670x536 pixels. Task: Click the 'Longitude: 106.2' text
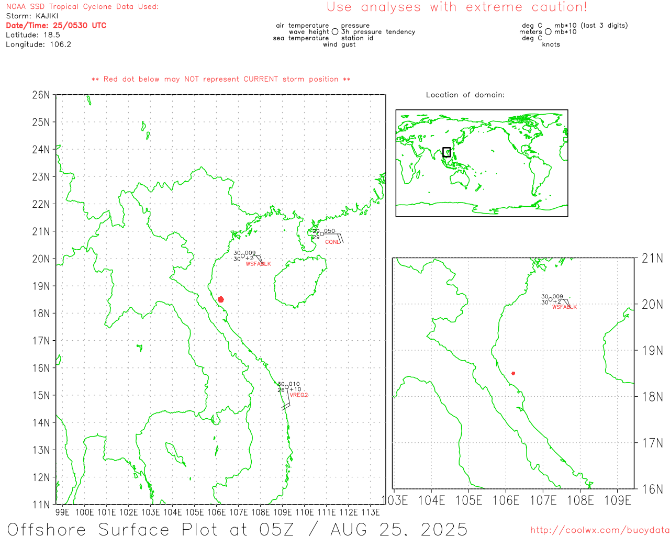[x=39, y=44]
